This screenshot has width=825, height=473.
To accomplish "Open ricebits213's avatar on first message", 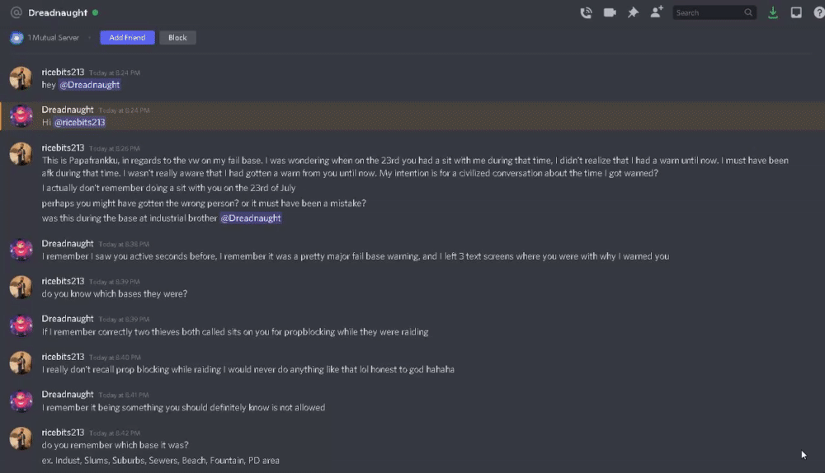I will coord(21,78).
